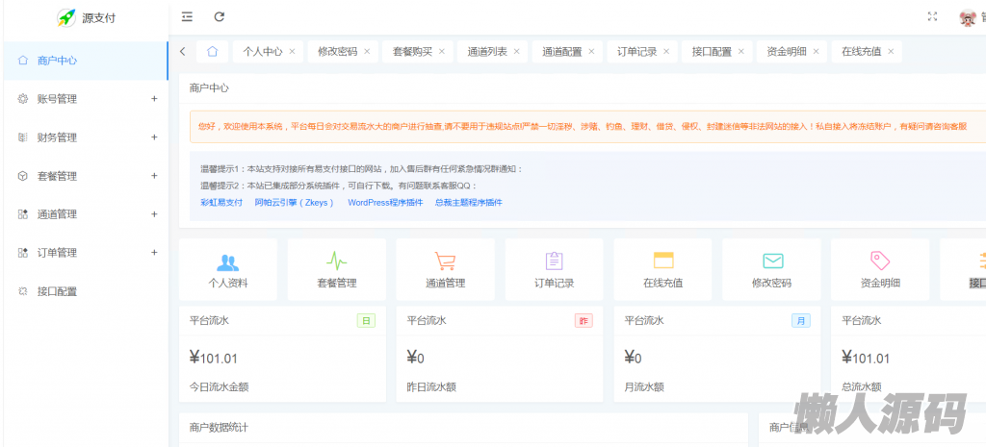Open the 彩虹易支付 plugin link
Screen dimensions: 986x447
click(x=221, y=203)
